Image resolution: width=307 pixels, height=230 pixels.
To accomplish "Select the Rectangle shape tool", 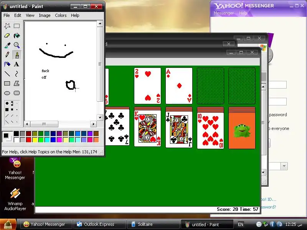I will click(7, 84).
